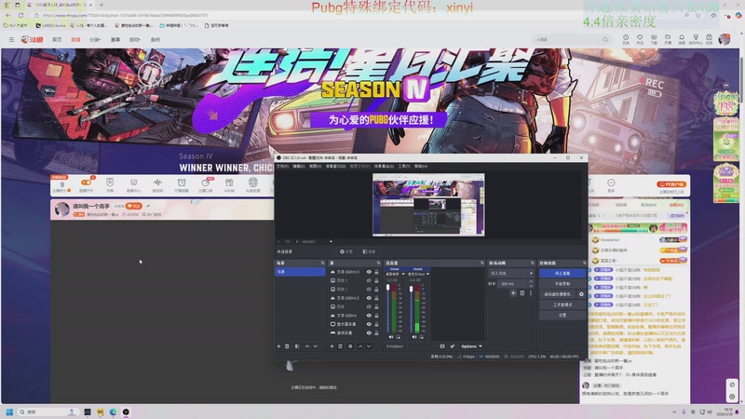Enable 工作室模式 studio mode button

point(562,304)
